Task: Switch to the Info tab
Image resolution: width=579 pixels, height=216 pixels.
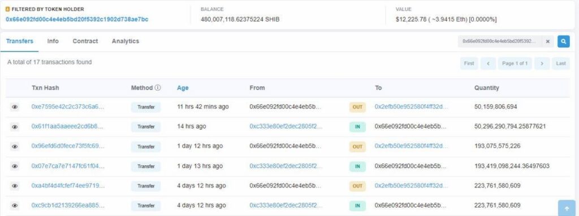Action: [53, 41]
